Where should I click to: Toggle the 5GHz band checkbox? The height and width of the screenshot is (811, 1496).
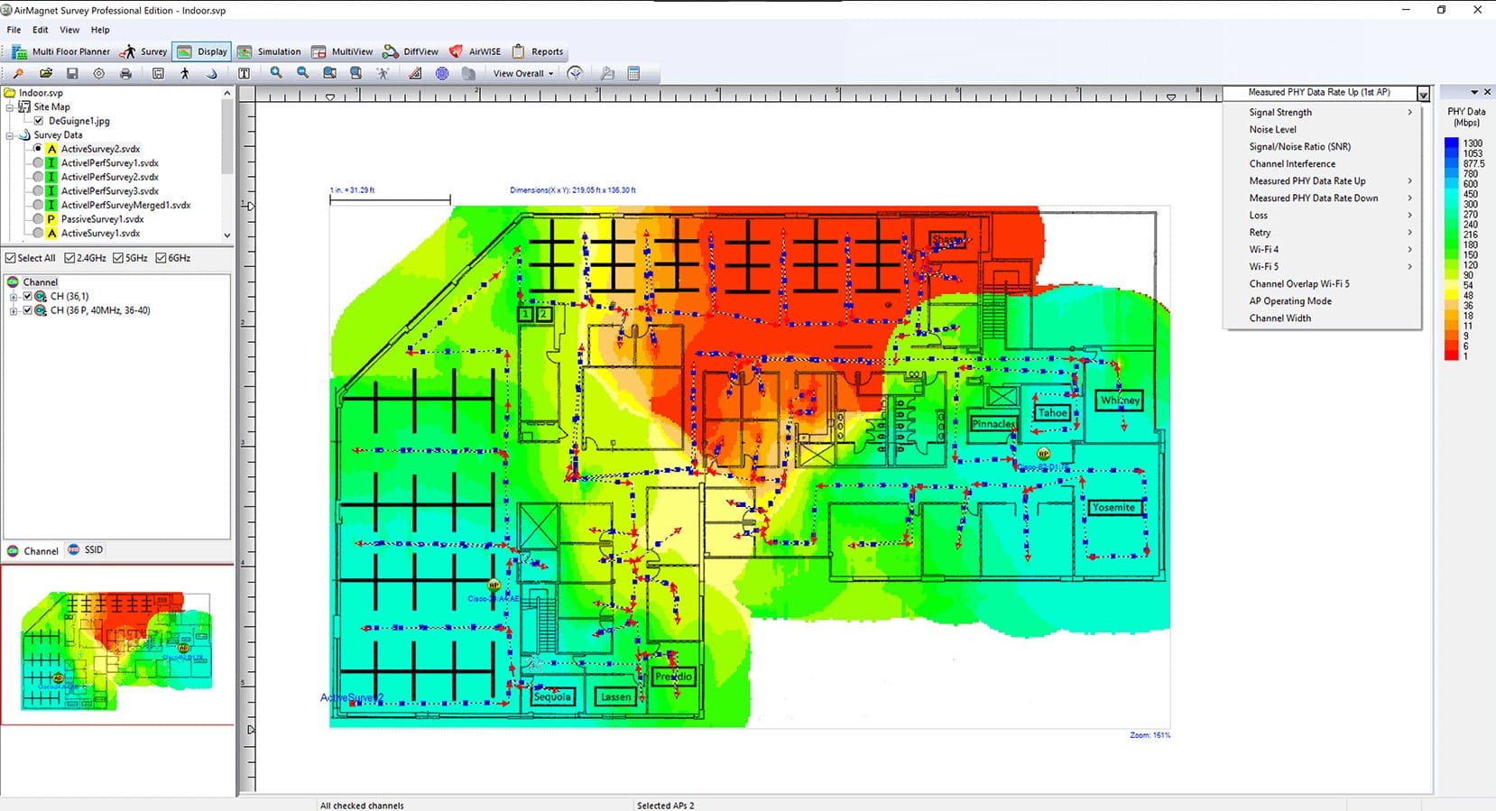118,258
